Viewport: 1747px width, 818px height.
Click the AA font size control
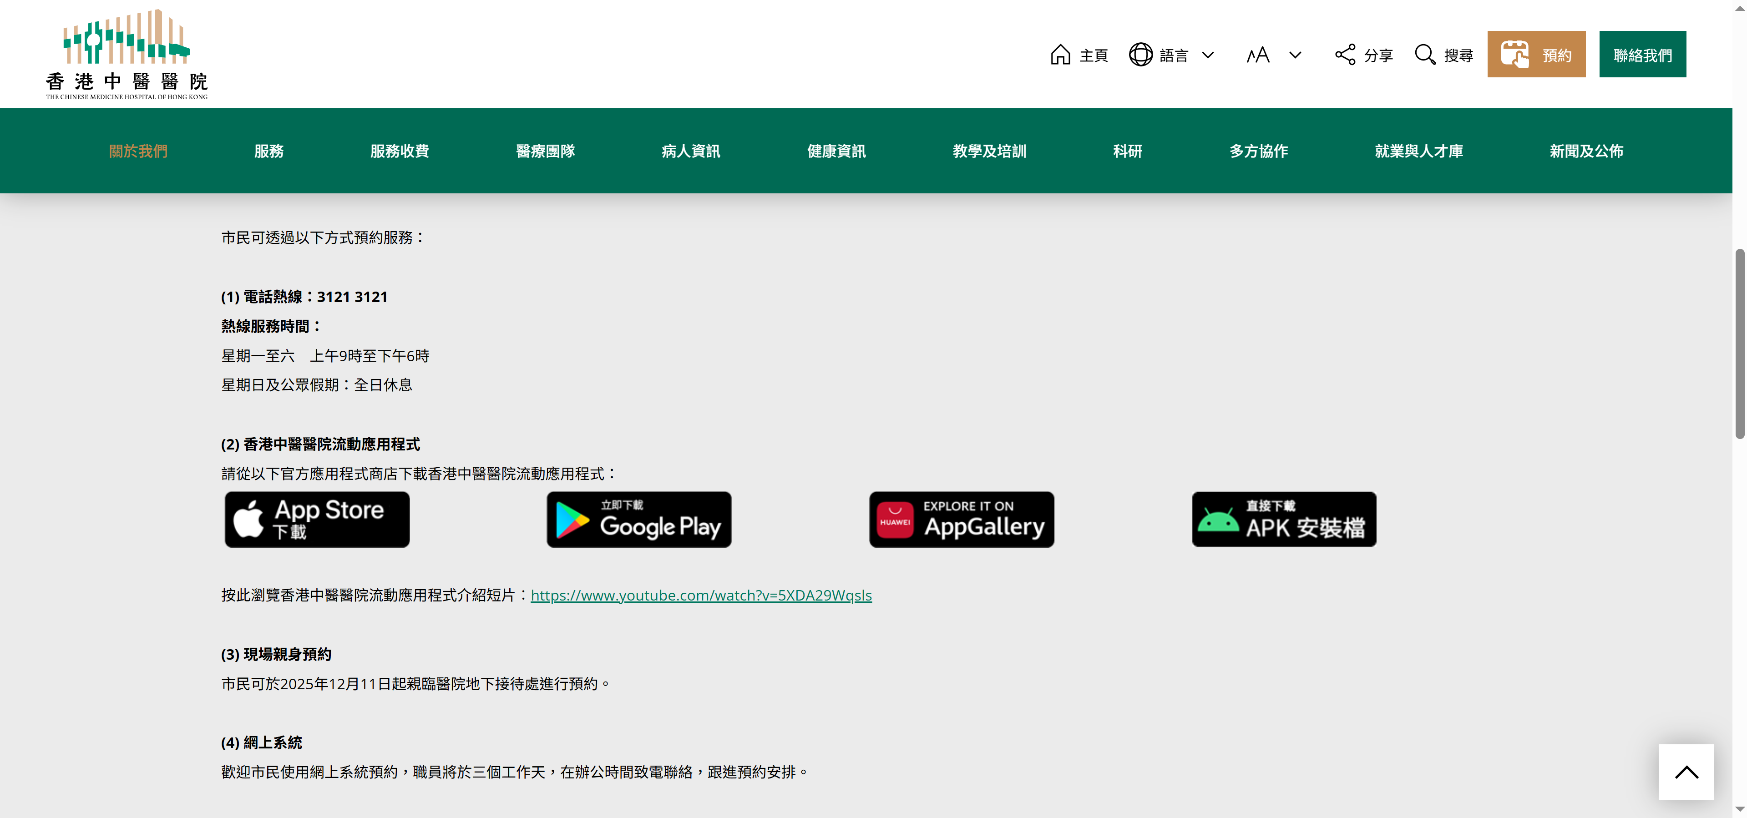pos(1258,55)
